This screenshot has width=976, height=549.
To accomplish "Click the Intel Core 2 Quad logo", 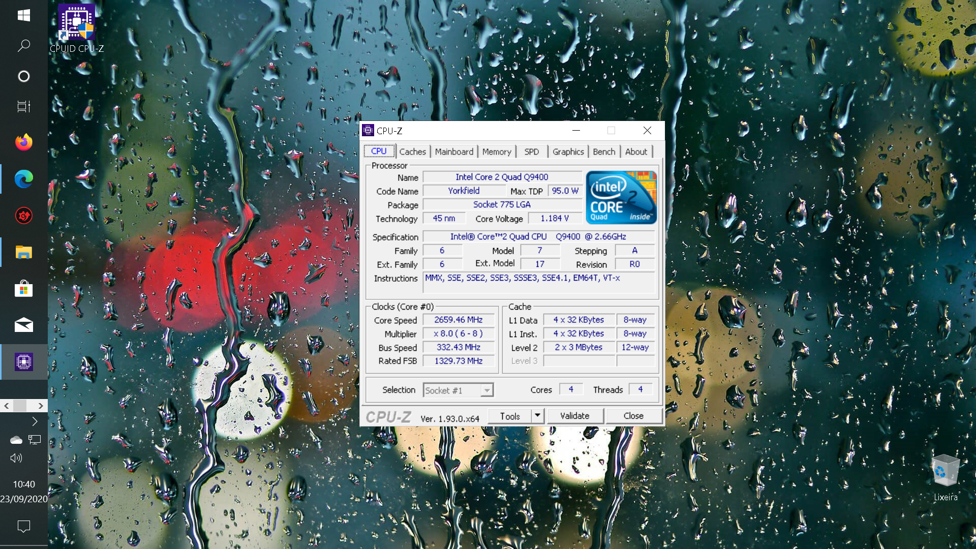I will (x=621, y=197).
